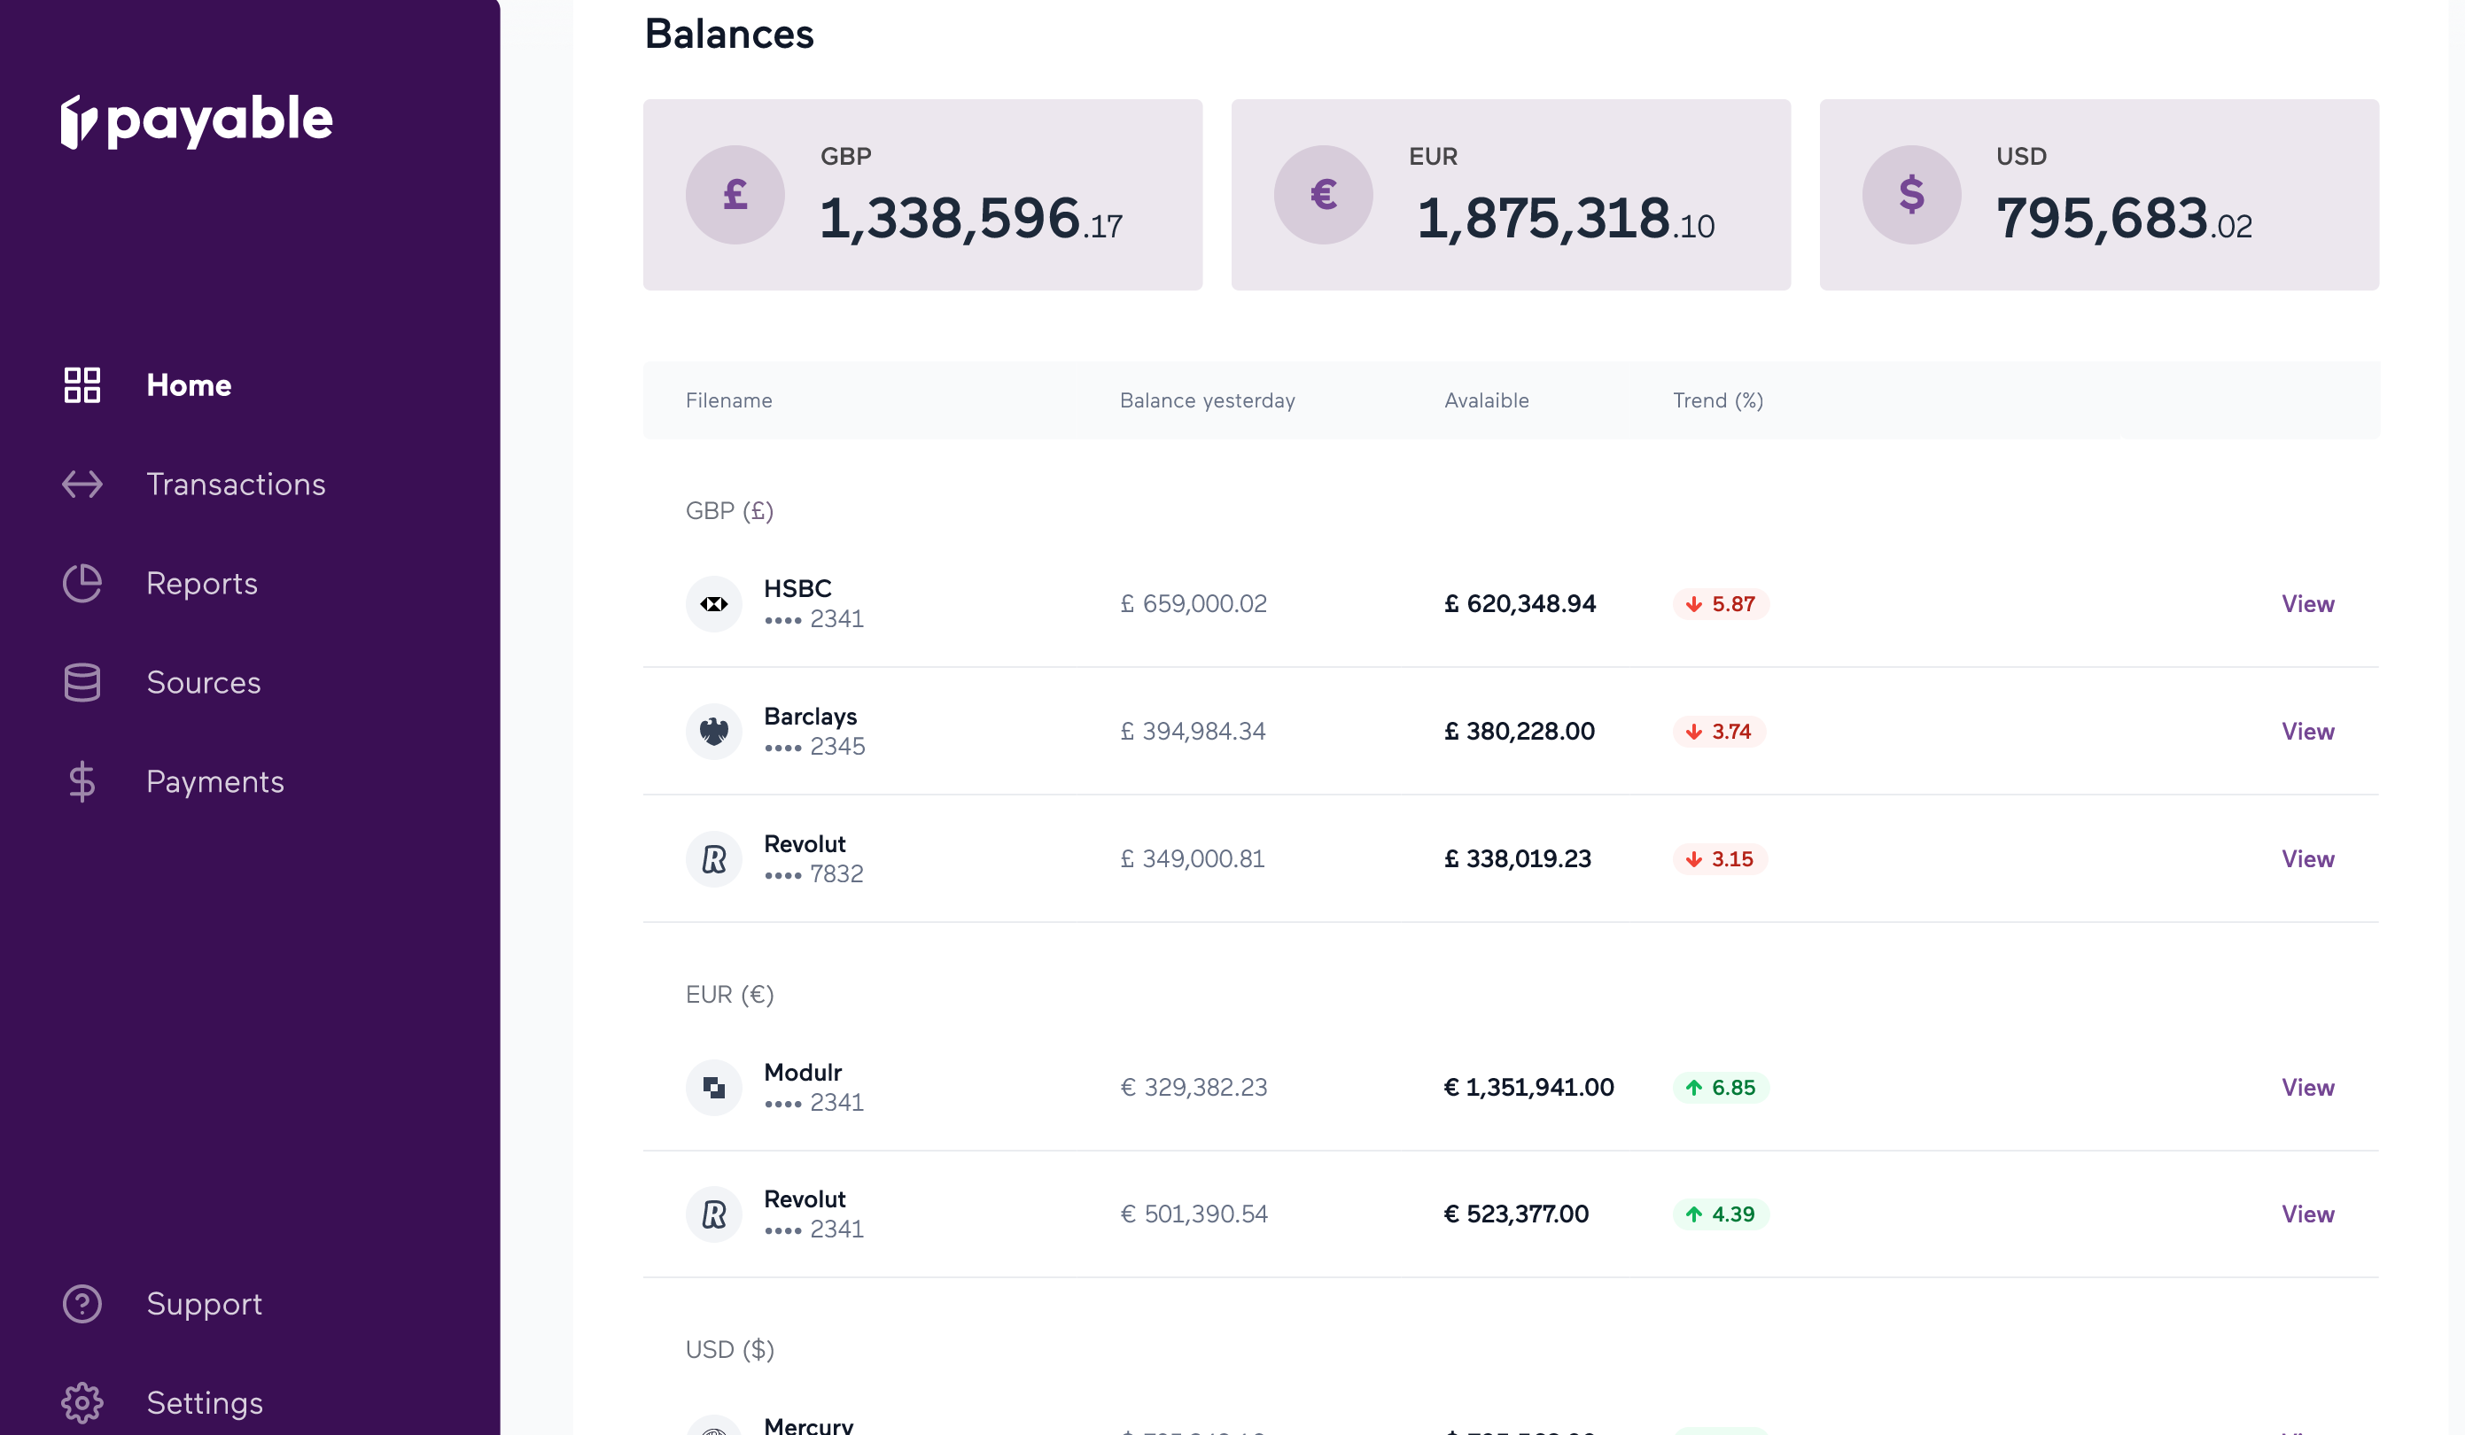Open the Transactions menu item
This screenshot has width=2465, height=1435.
pyautogui.click(x=236, y=485)
